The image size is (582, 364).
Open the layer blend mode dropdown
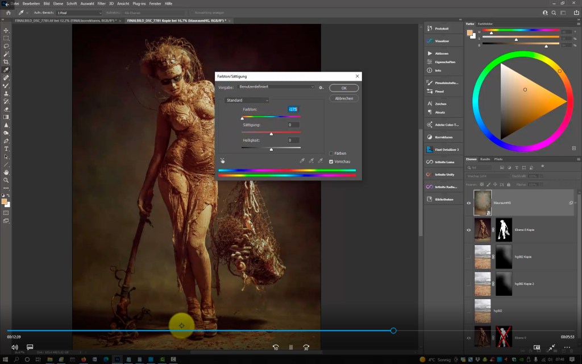(487, 176)
